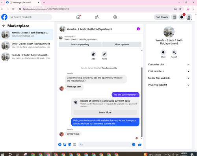Open the Facebook logo home link
Screen dimensions: 197x156
pos(4,17)
